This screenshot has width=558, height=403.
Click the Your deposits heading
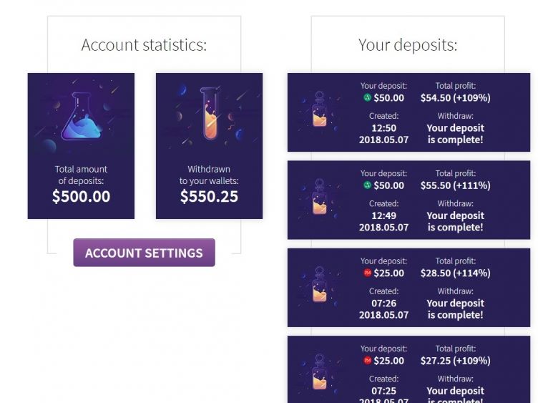(408, 45)
